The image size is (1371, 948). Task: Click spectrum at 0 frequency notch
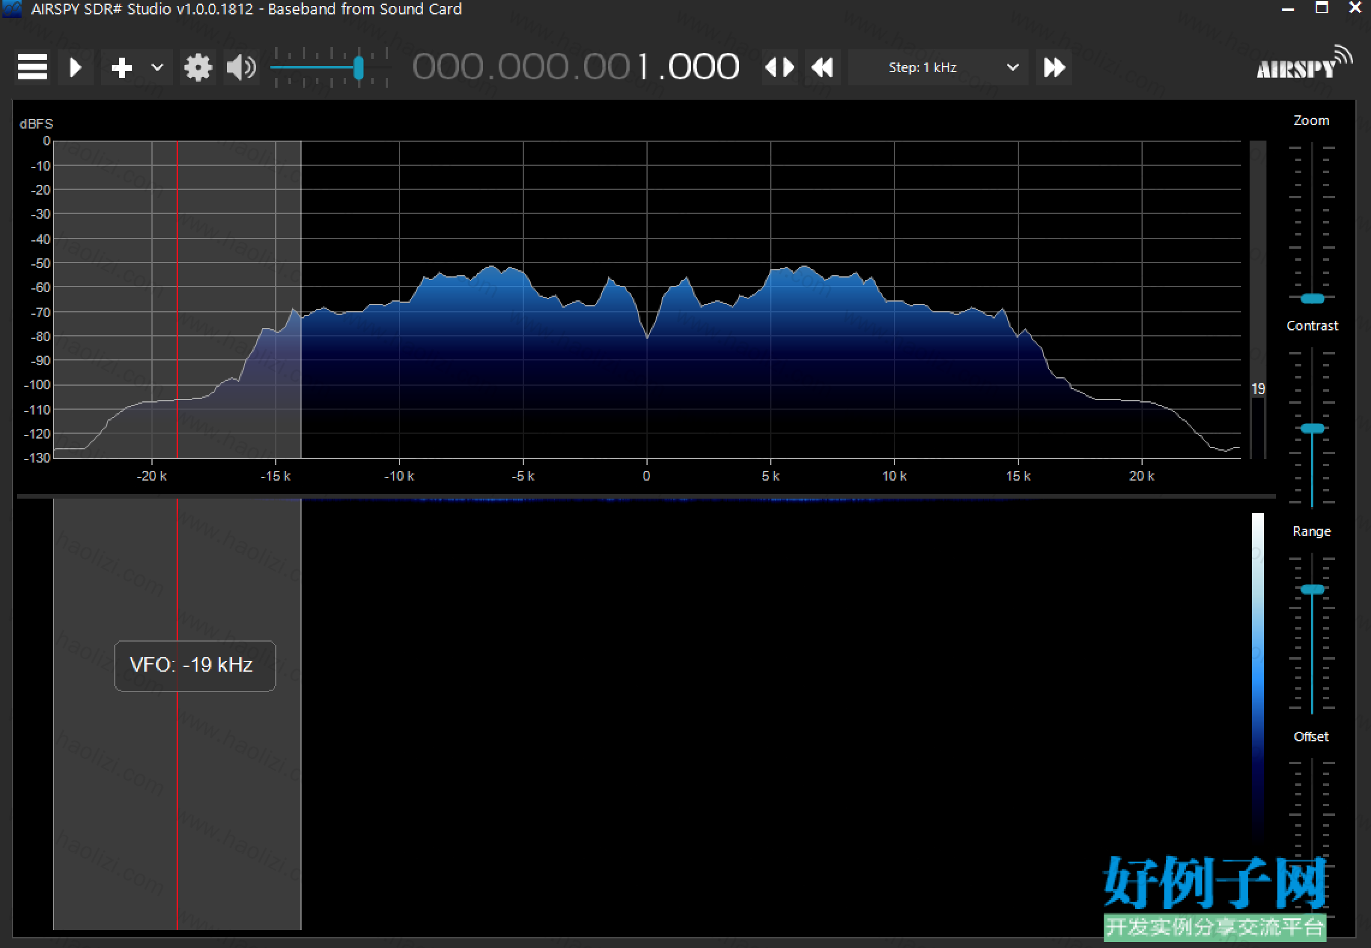pyautogui.click(x=647, y=338)
